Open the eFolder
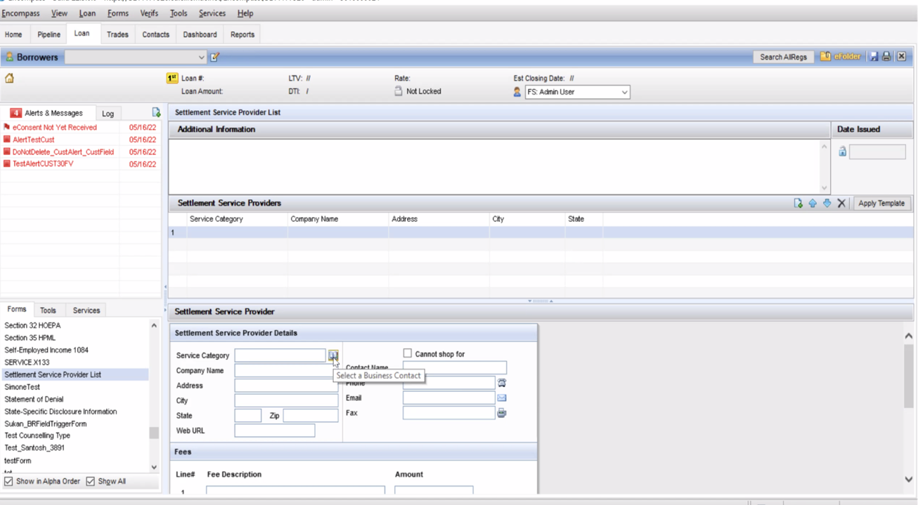The image size is (918, 505). tap(841, 57)
